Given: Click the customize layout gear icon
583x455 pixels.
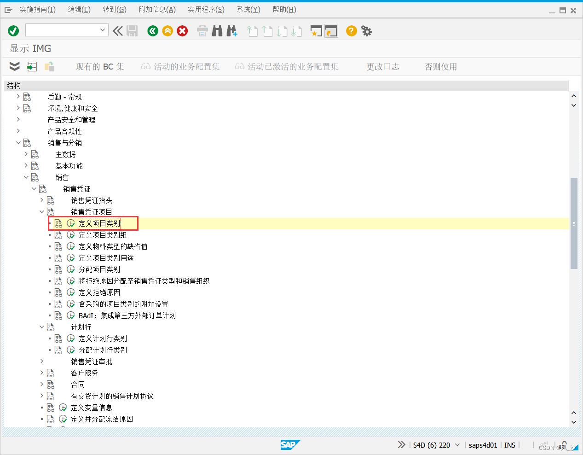Looking at the screenshot, I should [x=366, y=31].
